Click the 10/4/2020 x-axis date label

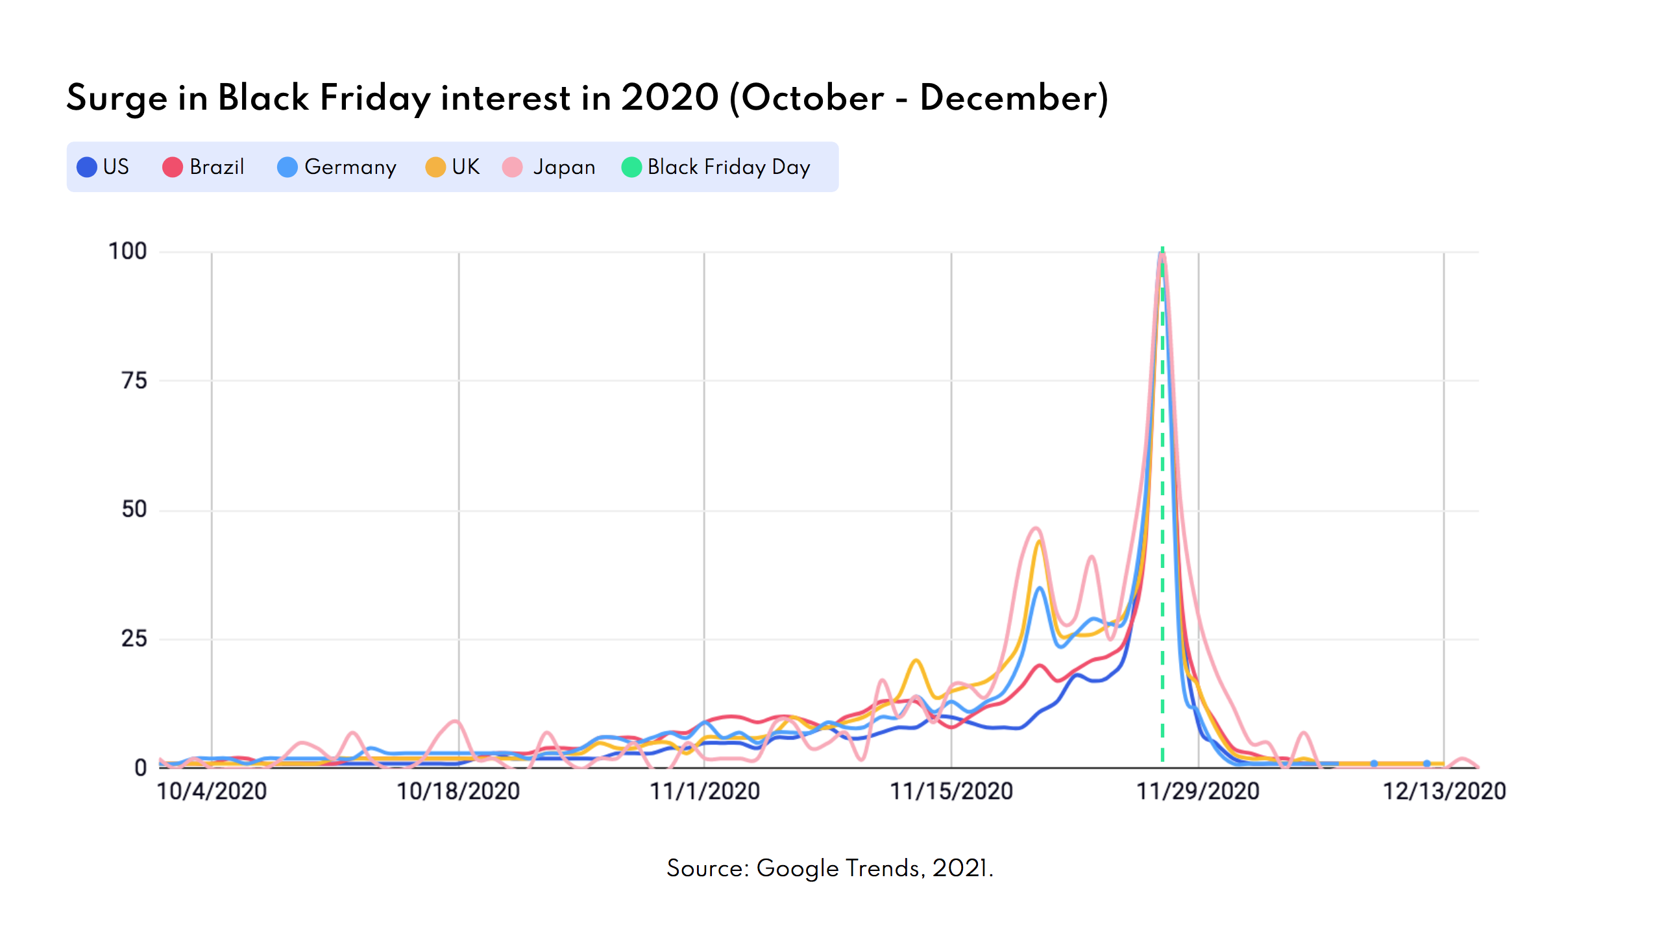[212, 791]
